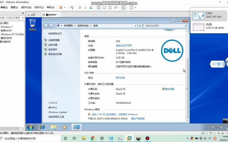This screenshot has width=228, height=142.
Task: Select Windows 7 in the library tree
Action: [x=7, y=27]
